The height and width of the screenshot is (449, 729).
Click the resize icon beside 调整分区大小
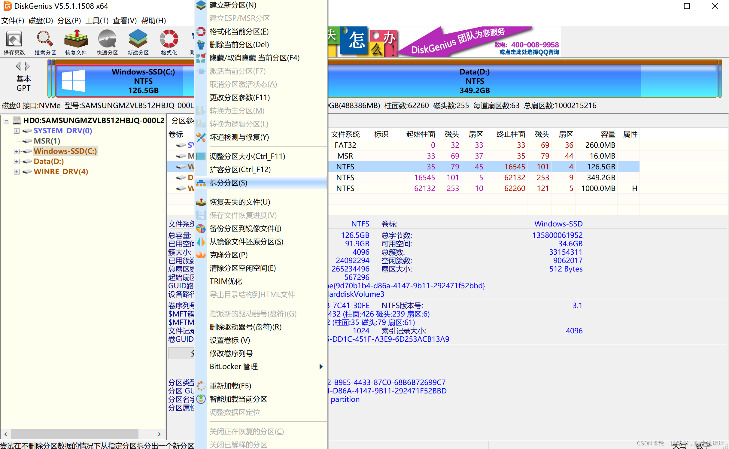tap(201, 156)
